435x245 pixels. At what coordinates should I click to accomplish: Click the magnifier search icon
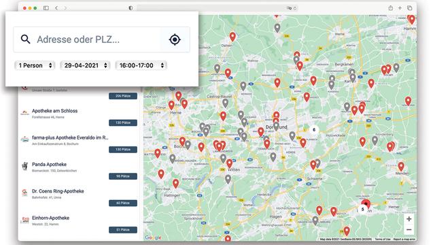coord(25,39)
